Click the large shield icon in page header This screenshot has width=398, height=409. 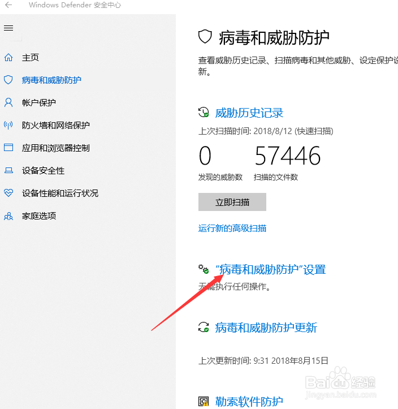pyautogui.click(x=205, y=37)
